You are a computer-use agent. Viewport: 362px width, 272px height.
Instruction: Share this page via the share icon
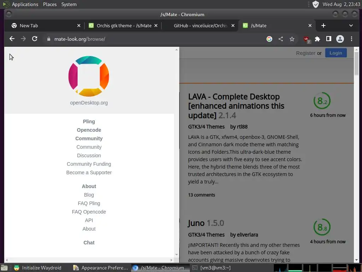[280, 39]
